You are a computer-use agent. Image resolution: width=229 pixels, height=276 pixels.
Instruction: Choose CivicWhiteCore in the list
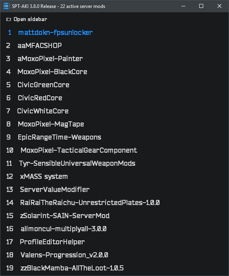pyautogui.click(x=43, y=111)
